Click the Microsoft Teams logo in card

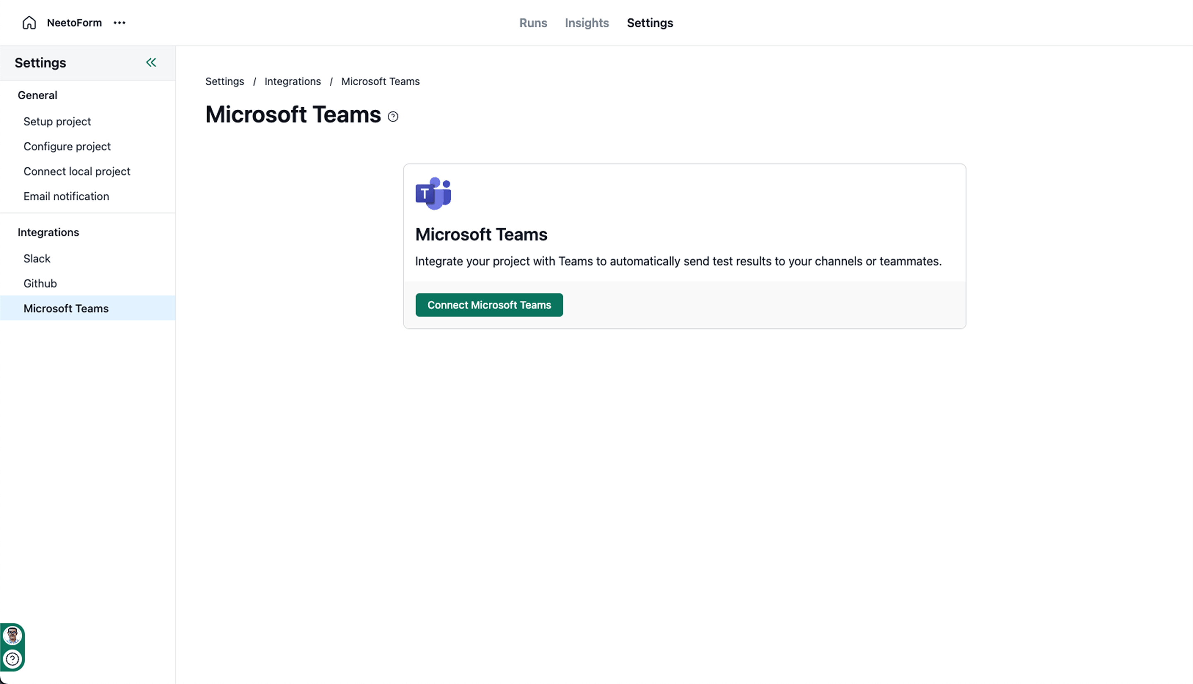(x=433, y=193)
